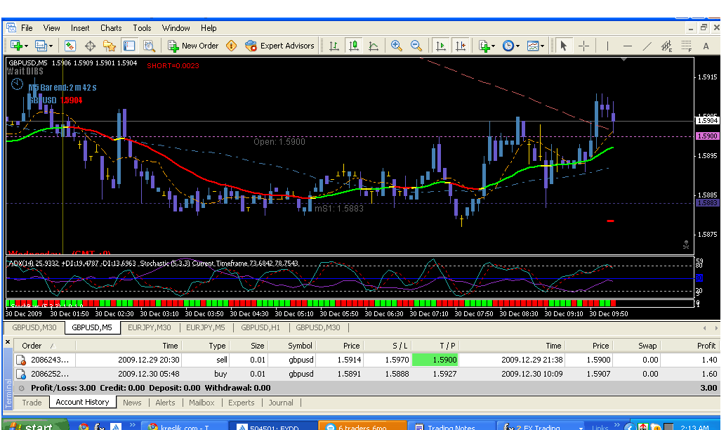This screenshot has width=726, height=430.
Task: Open the Market Watch panel icon
Action: point(70,46)
